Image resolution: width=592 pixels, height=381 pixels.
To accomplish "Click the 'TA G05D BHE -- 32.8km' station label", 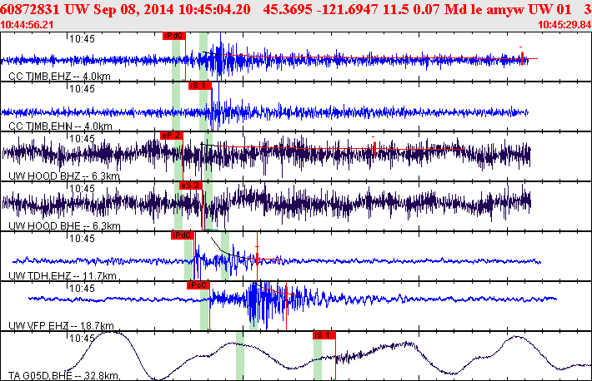I will point(63,376).
